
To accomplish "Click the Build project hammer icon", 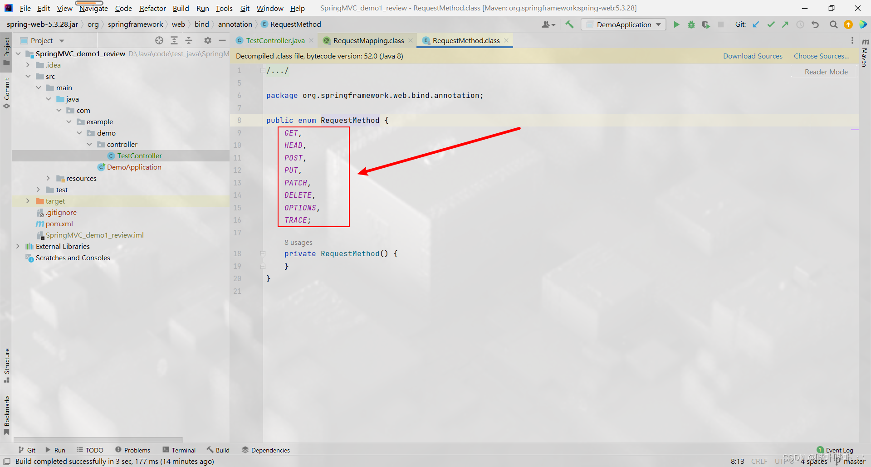I will [569, 24].
